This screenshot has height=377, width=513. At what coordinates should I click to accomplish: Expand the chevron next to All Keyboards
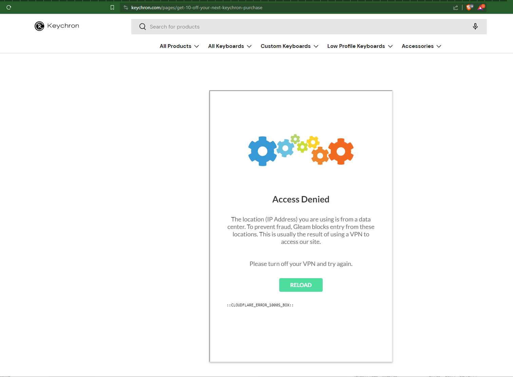(x=249, y=46)
